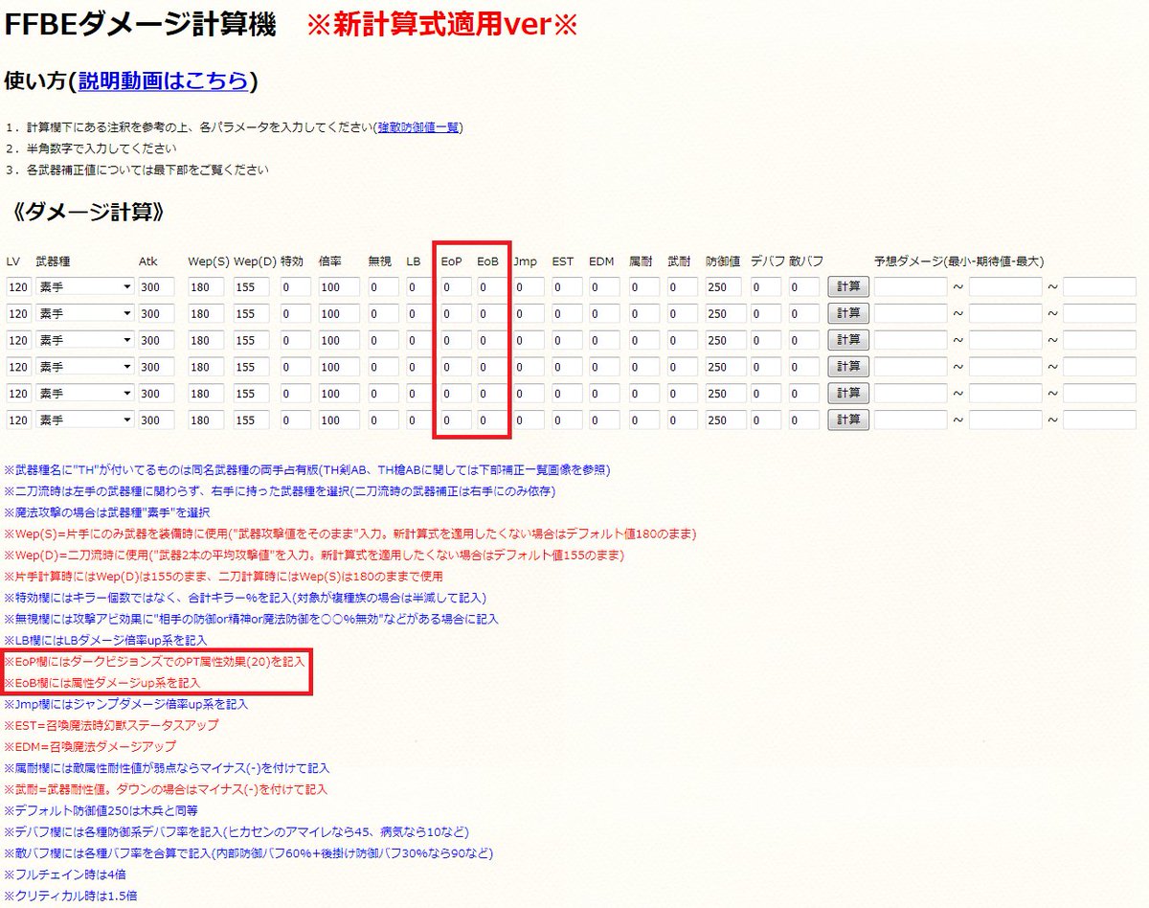Focus the LB field in the fifth row
This screenshot has width=1149, height=908.
click(419, 394)
